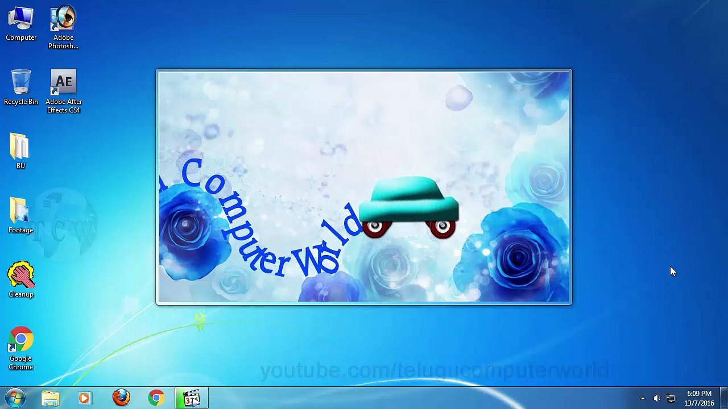Screen dimensions: 728x409
Task: Open the clock showing 6:09 PM
Action: (699, 398)
